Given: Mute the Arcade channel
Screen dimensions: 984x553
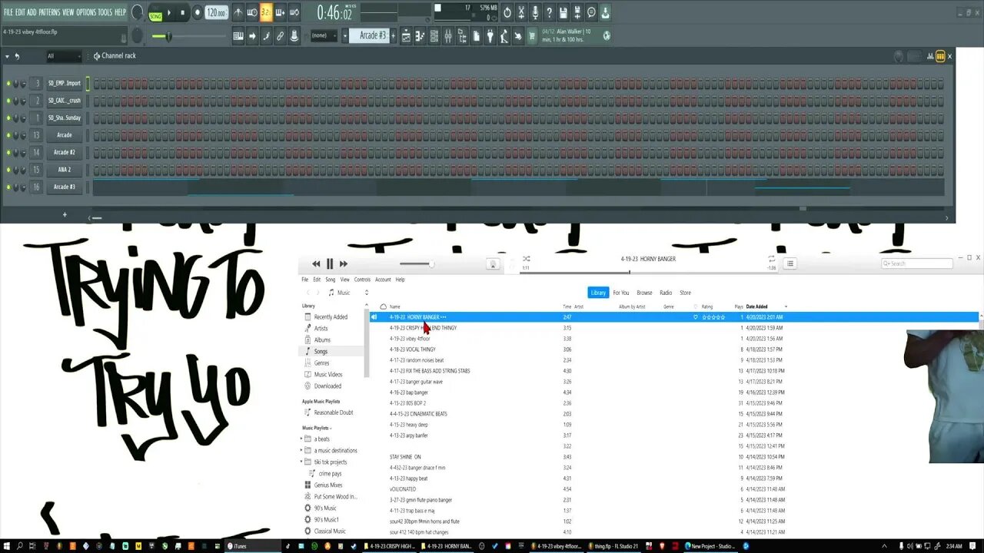Looking at the screenshot, I should (8, 135).
